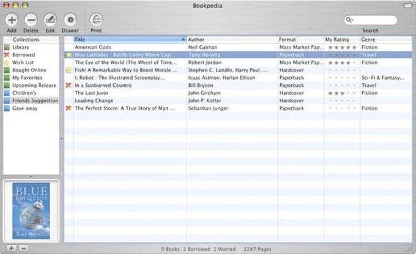Select The Eye of the World row
This screenshot has width=416, height=254.
pos(238,62)
